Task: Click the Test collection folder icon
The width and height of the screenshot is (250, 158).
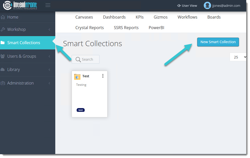Action: pyautogui.click(x=77, y=76)
